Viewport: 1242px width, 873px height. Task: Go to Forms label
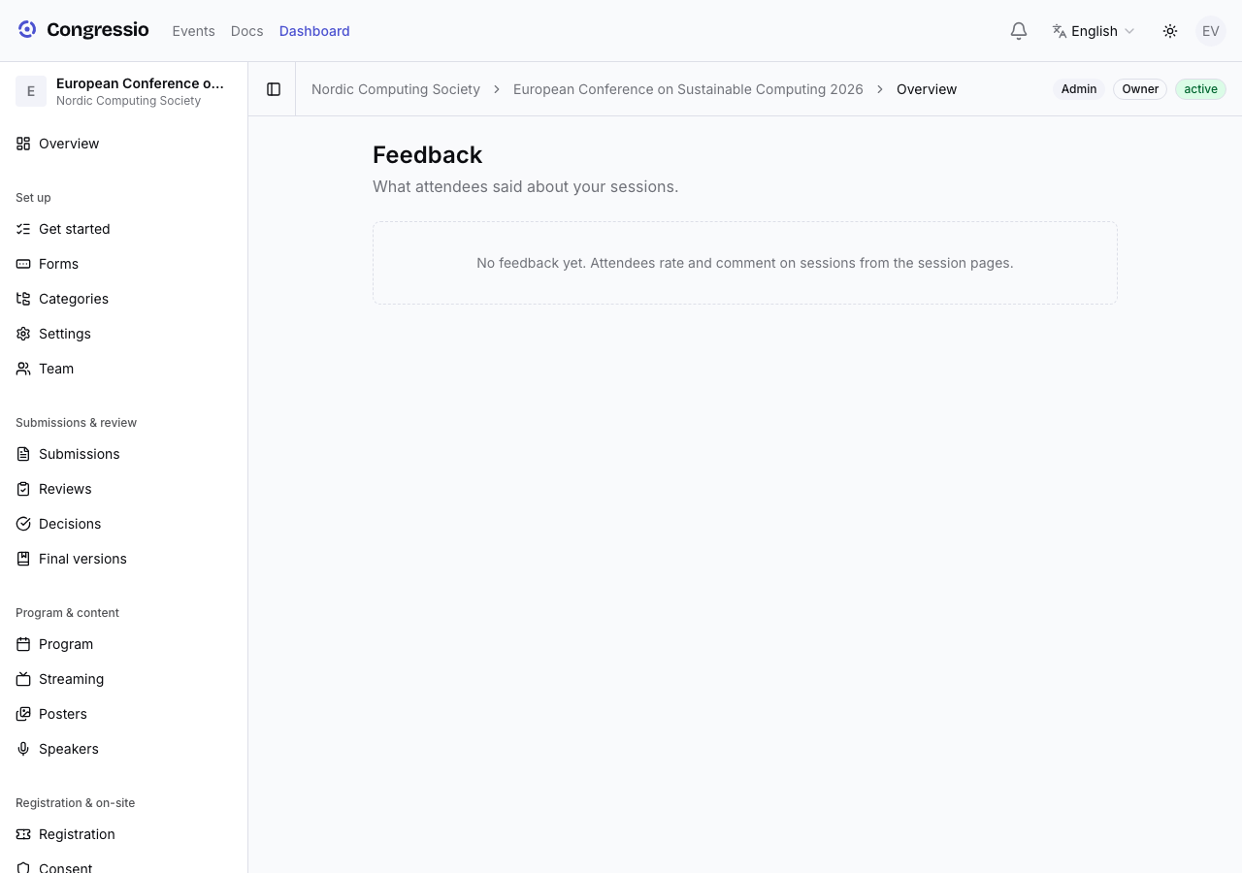(x=58, y=264)
